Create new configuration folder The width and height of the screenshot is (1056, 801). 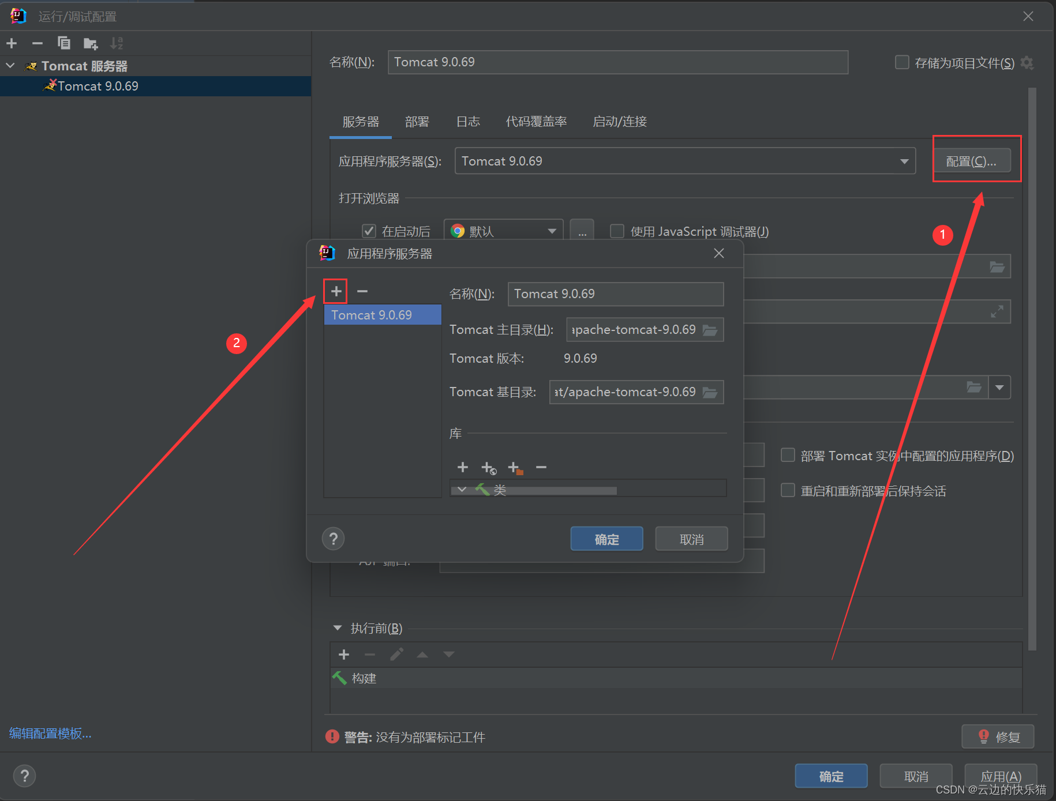coord(91,43)
